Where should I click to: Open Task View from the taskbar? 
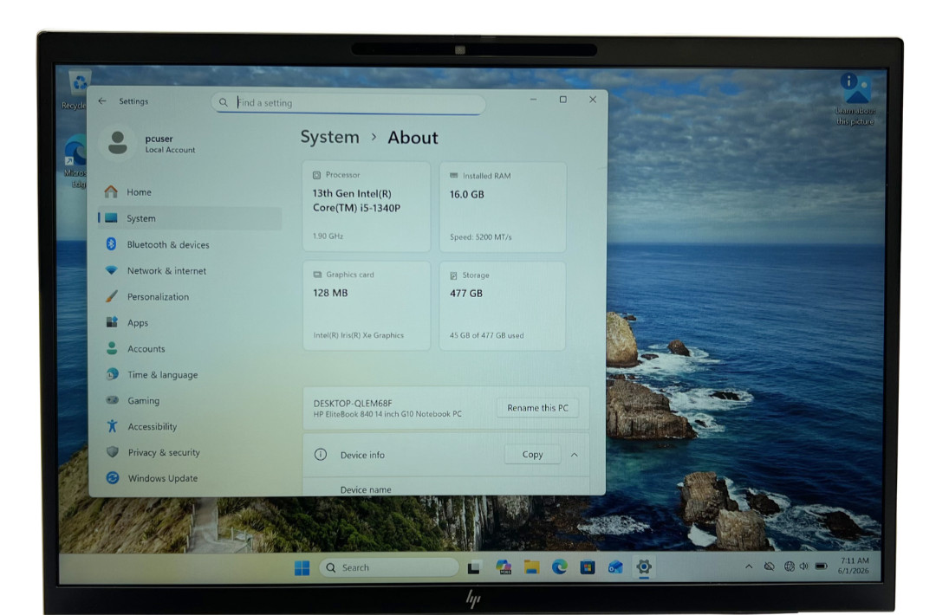pos(474,568)
